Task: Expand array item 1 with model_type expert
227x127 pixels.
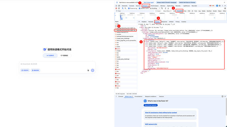Action: 146,45
